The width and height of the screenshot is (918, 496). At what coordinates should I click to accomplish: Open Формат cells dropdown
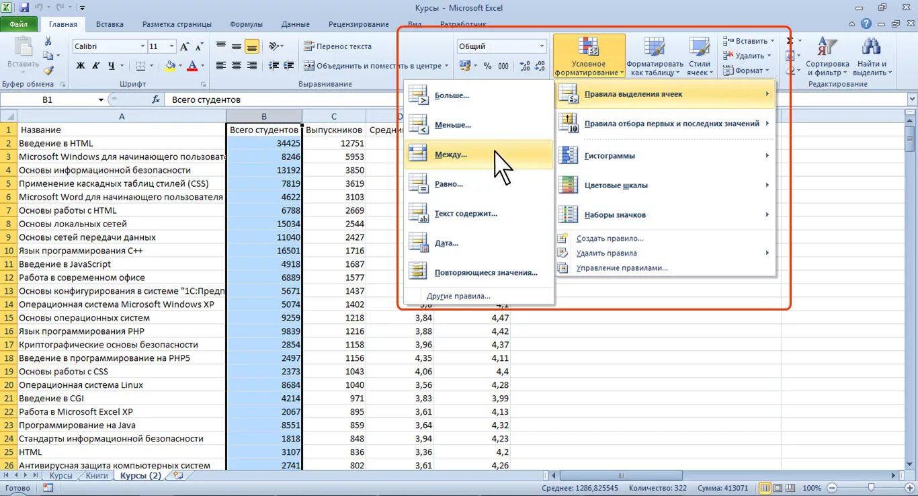746,71
